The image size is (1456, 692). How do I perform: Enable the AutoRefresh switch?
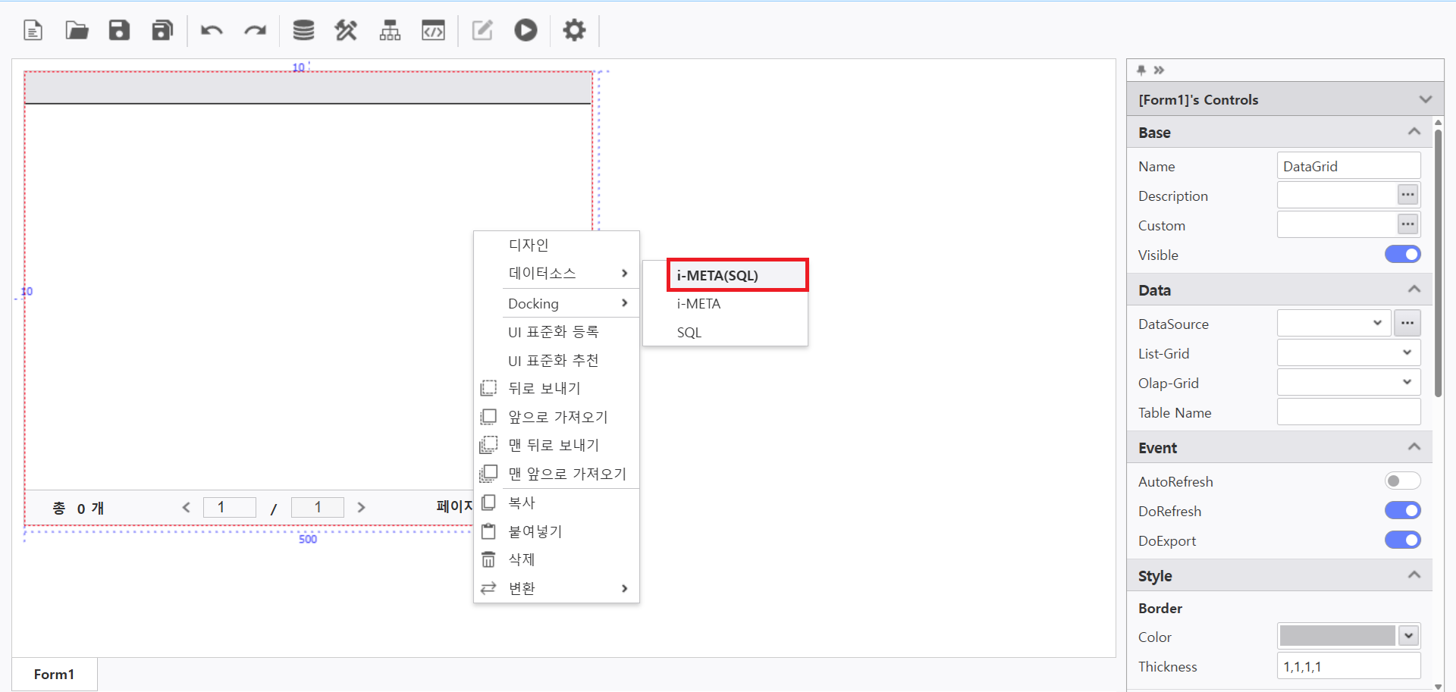point(1402,481)
